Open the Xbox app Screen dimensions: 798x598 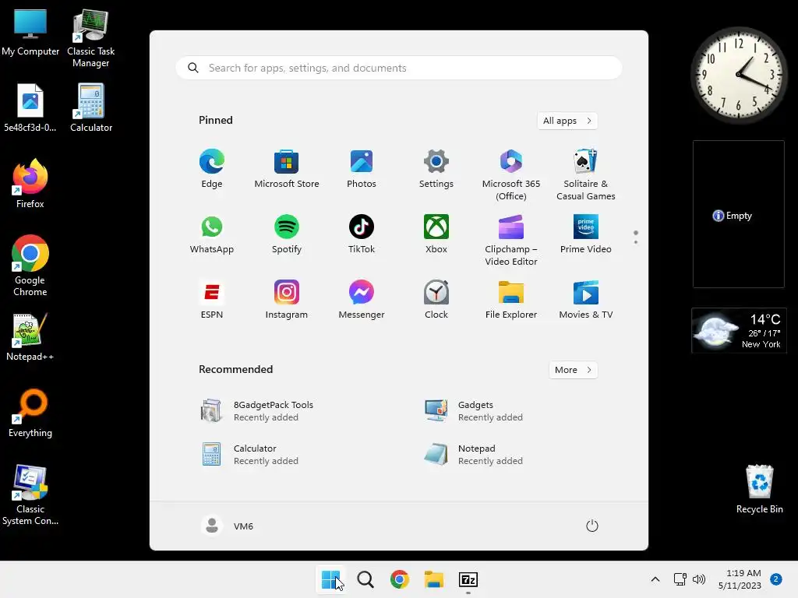point(436,234)
